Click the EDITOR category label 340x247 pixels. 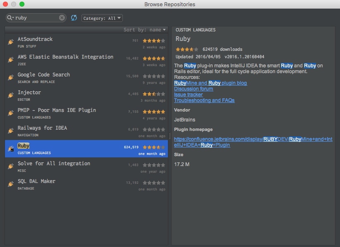pyautogui.click(x=24, y=100)
